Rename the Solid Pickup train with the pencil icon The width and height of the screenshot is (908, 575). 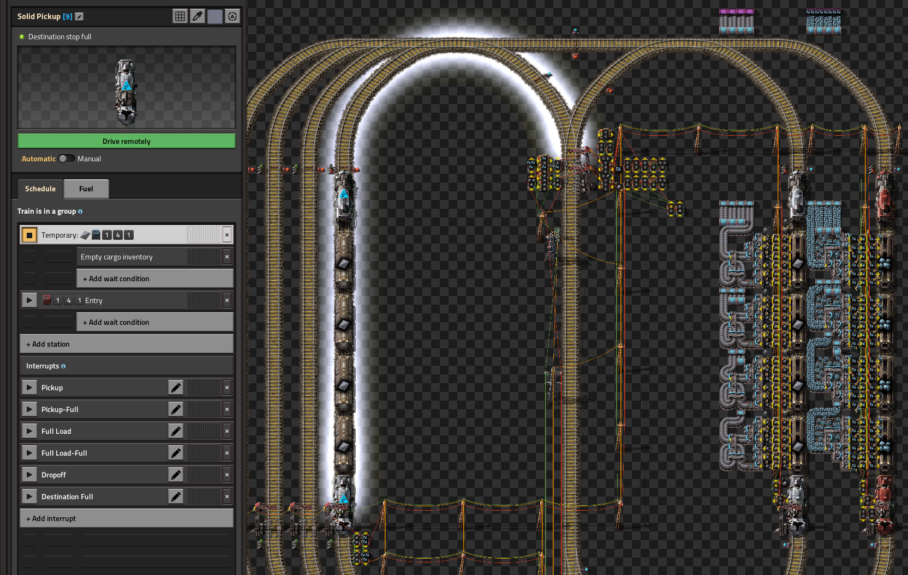pyautogui.click(x=79, y=16)
